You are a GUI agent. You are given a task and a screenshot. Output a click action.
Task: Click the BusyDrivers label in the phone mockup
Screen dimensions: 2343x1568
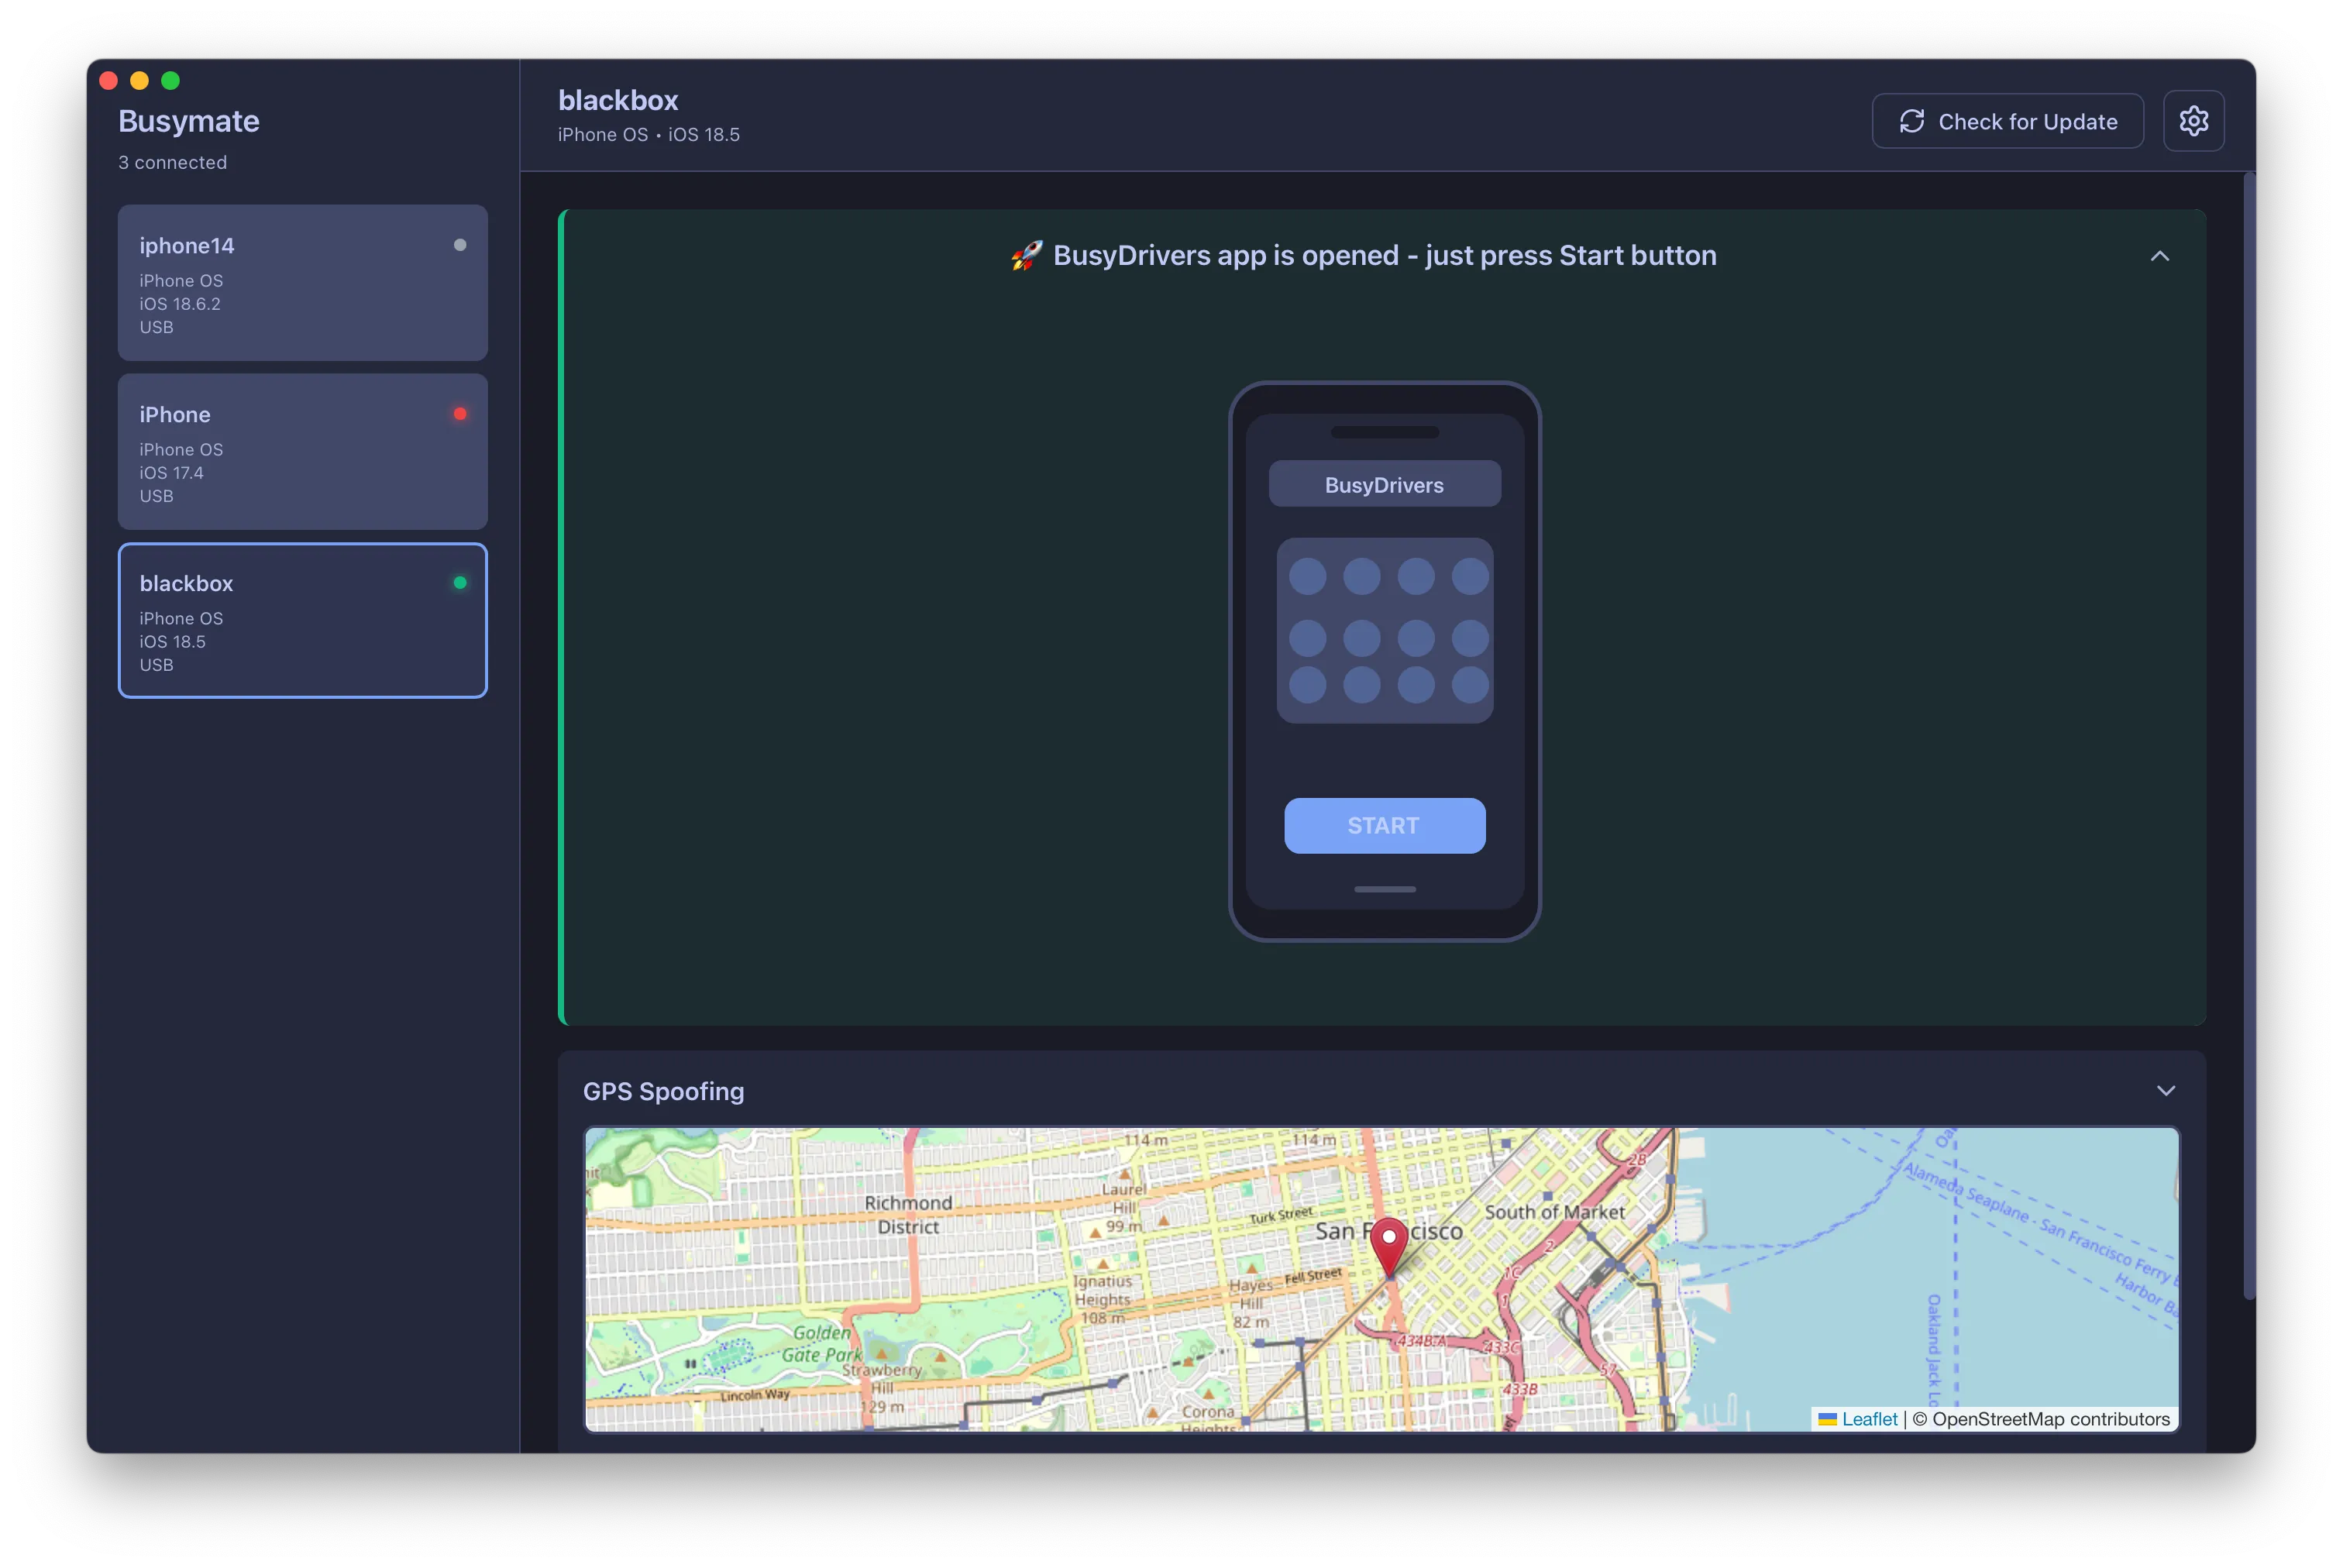(x=1384, y=485)
